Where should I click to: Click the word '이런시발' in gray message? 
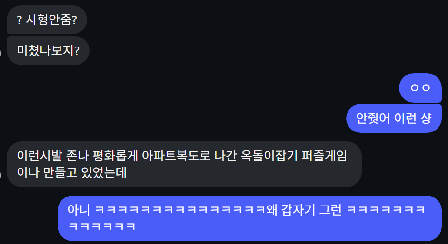pyautogui.click(x=39, y=156)
